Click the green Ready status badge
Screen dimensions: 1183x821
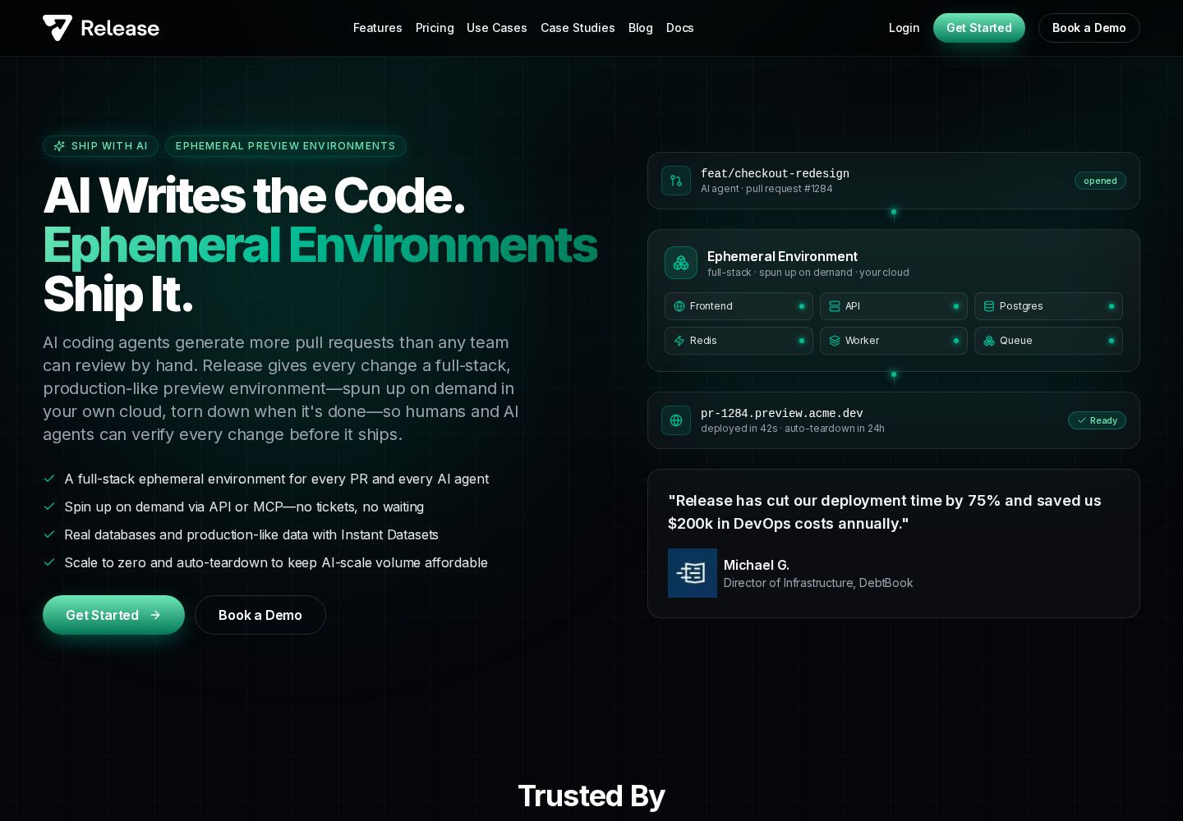[1097, 420]
